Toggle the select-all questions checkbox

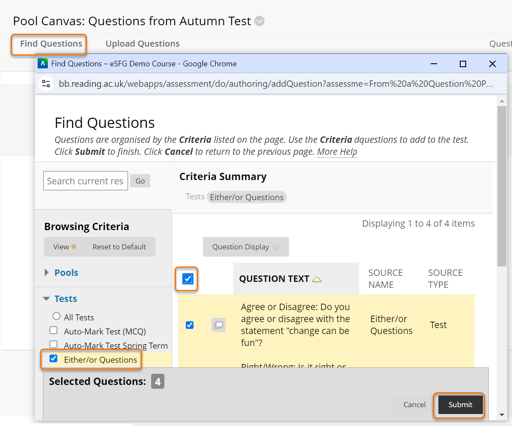pyautogui.click(x=188, y=279)
